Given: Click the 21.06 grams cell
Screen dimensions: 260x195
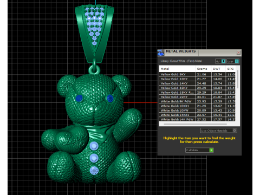Looking at the screenshot, I should point(203,74).
